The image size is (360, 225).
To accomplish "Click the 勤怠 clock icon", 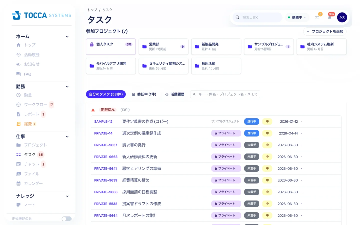I will (18, 95).
